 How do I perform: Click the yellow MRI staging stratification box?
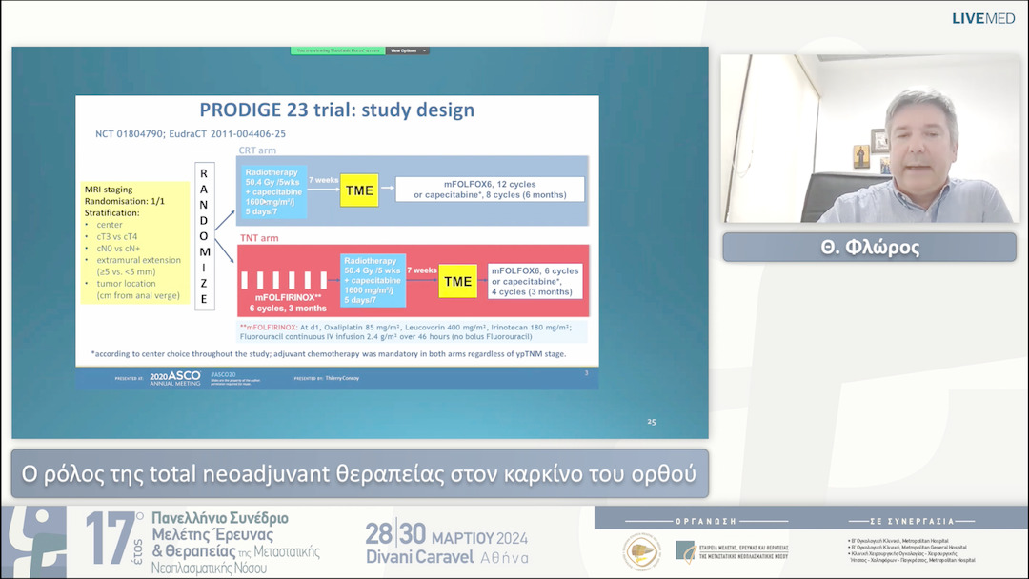coord(136,243)
